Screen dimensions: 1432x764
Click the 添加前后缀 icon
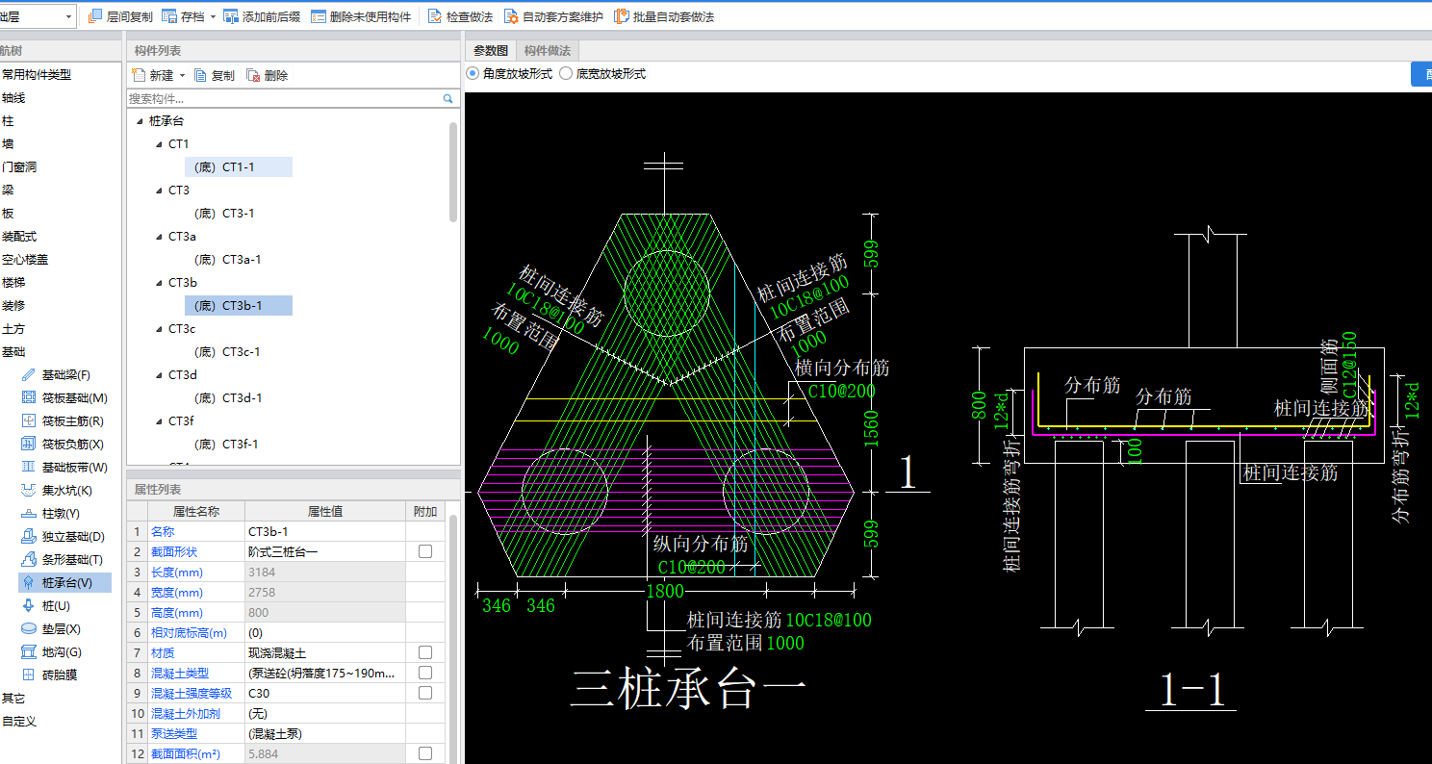(231, 16)
